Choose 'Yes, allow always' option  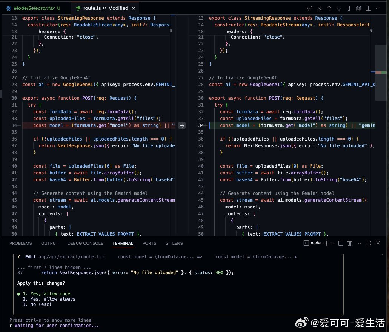49,299
